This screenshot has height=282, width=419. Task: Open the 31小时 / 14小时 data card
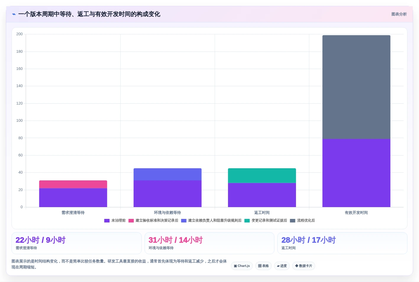coord(209,243)
